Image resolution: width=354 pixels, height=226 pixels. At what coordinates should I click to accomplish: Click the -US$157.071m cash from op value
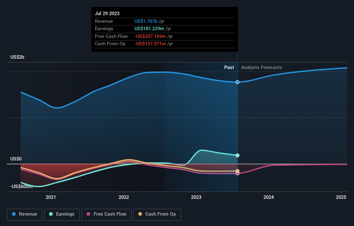(x=150, y=44)
